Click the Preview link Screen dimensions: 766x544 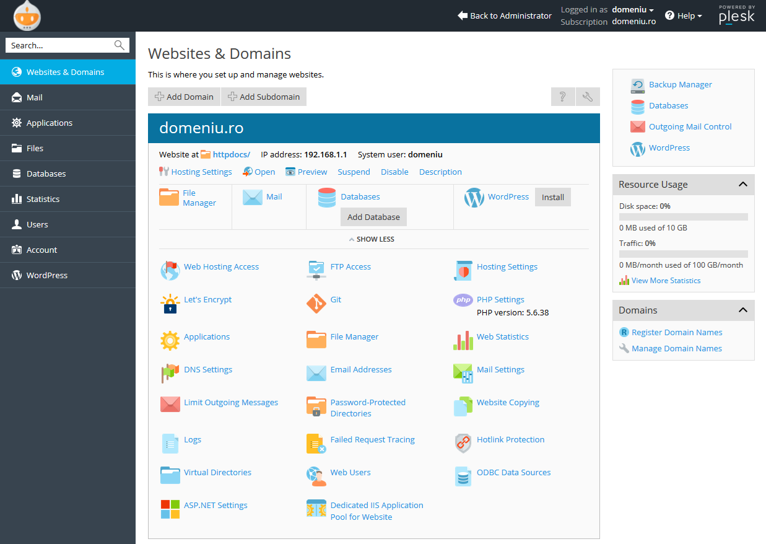point(307,172)
